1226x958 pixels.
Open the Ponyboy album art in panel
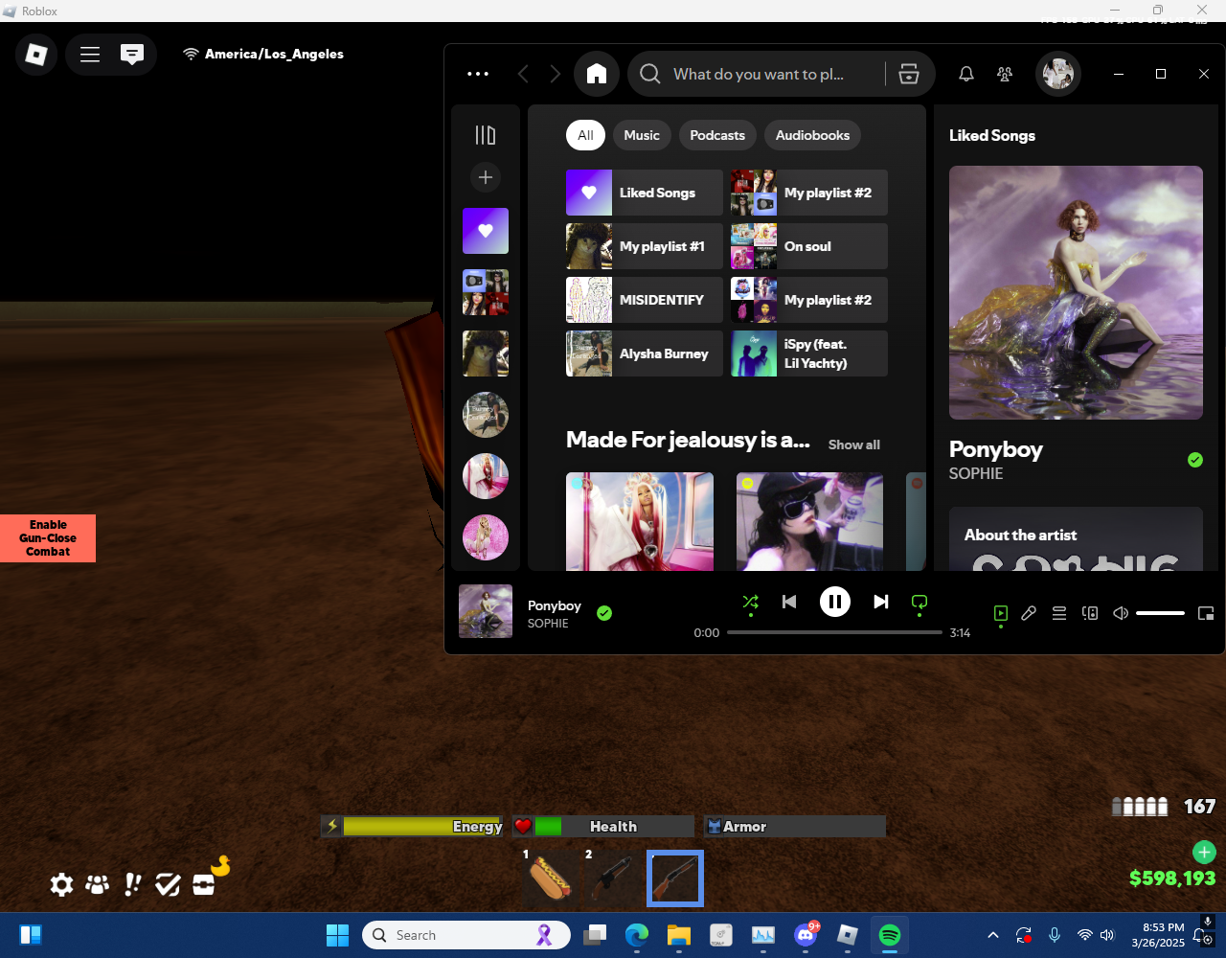pos(1076,292)
